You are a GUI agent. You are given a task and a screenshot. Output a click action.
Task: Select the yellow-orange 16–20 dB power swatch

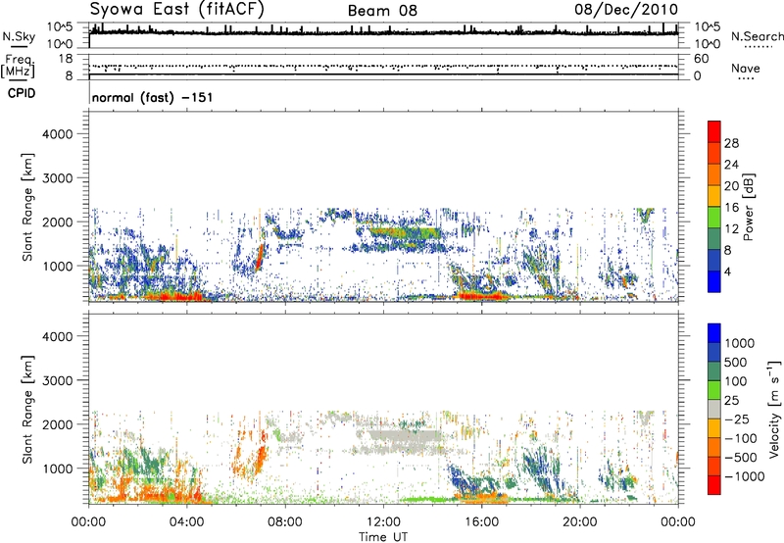click(x=714, y=195)
